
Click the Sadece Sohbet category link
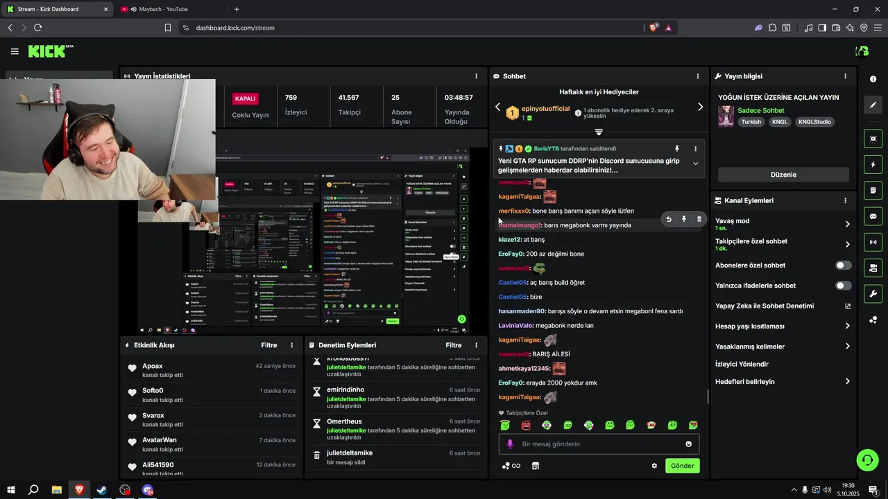[x=761, y=110]
